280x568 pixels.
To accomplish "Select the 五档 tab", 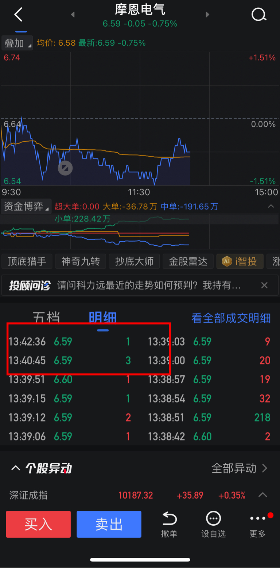I will point(46,317).
